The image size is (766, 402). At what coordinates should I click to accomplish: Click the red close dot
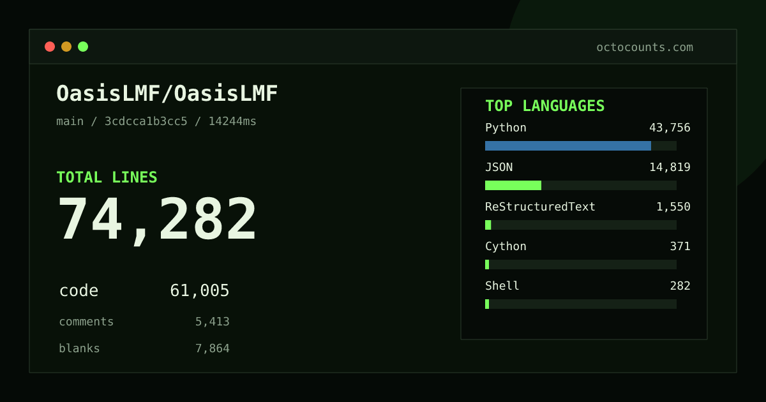(50, 47)
